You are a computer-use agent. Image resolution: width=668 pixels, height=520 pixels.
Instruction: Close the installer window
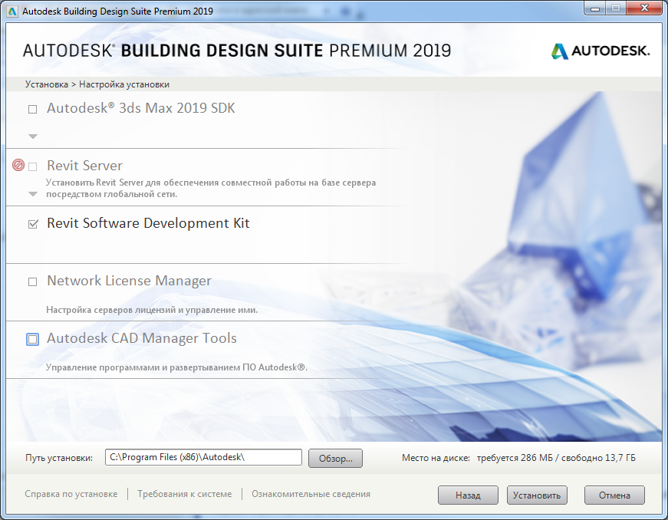pyautogui.click(x=644, y=8)
